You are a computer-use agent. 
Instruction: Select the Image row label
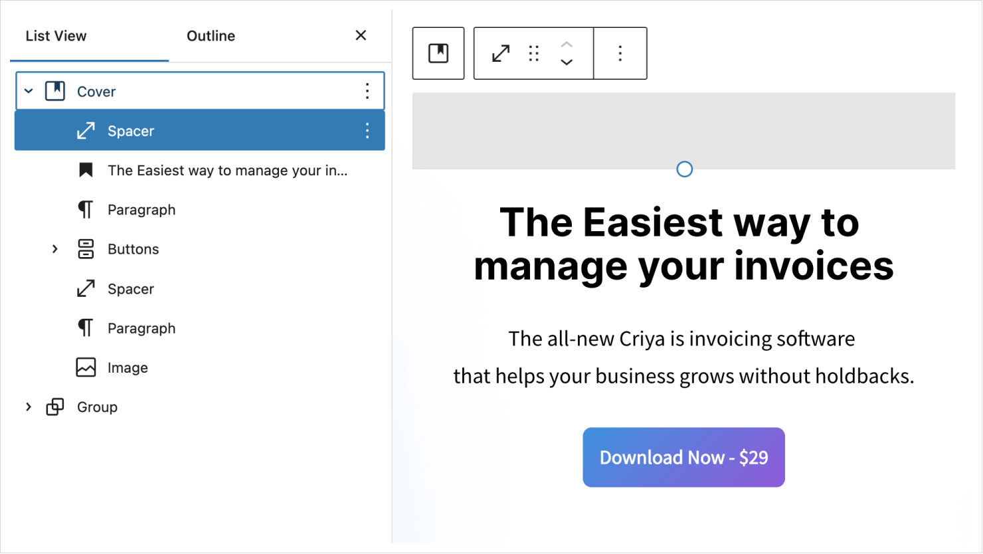coord(128,368)
